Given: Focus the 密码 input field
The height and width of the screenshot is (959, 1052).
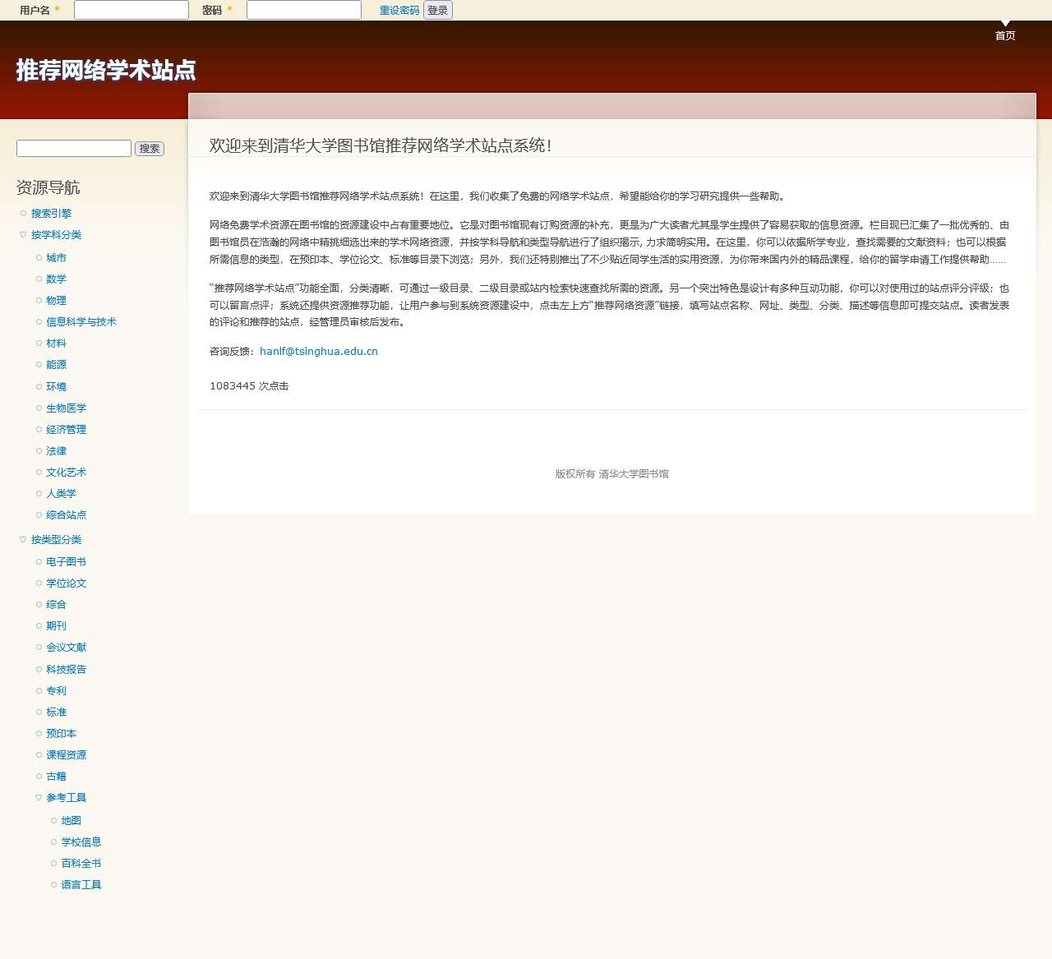Looking at the screenshot, I should click(x=303, y=10).
